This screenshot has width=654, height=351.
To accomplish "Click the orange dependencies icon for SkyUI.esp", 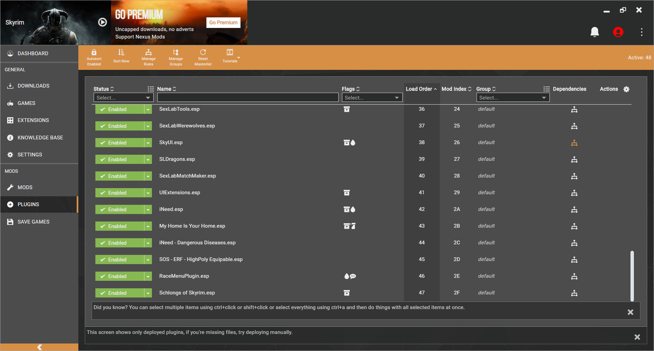I will [x=574, y=143].
